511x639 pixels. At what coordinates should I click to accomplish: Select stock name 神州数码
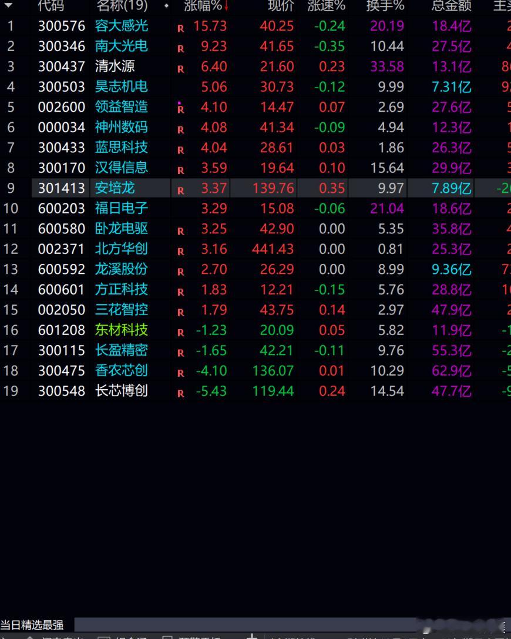(122, 127)
